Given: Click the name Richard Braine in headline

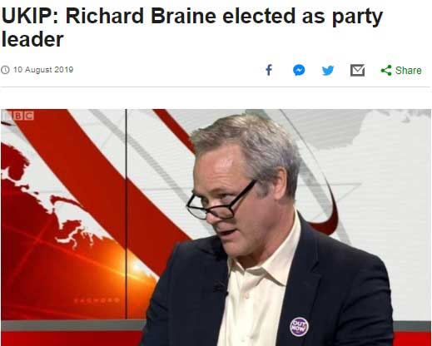Looking at the screenshot, I should tap(141, 16).
